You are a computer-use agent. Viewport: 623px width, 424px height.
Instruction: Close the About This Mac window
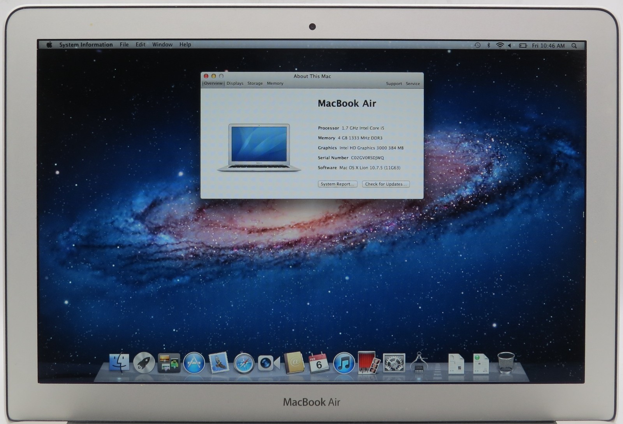click(206, 76)
